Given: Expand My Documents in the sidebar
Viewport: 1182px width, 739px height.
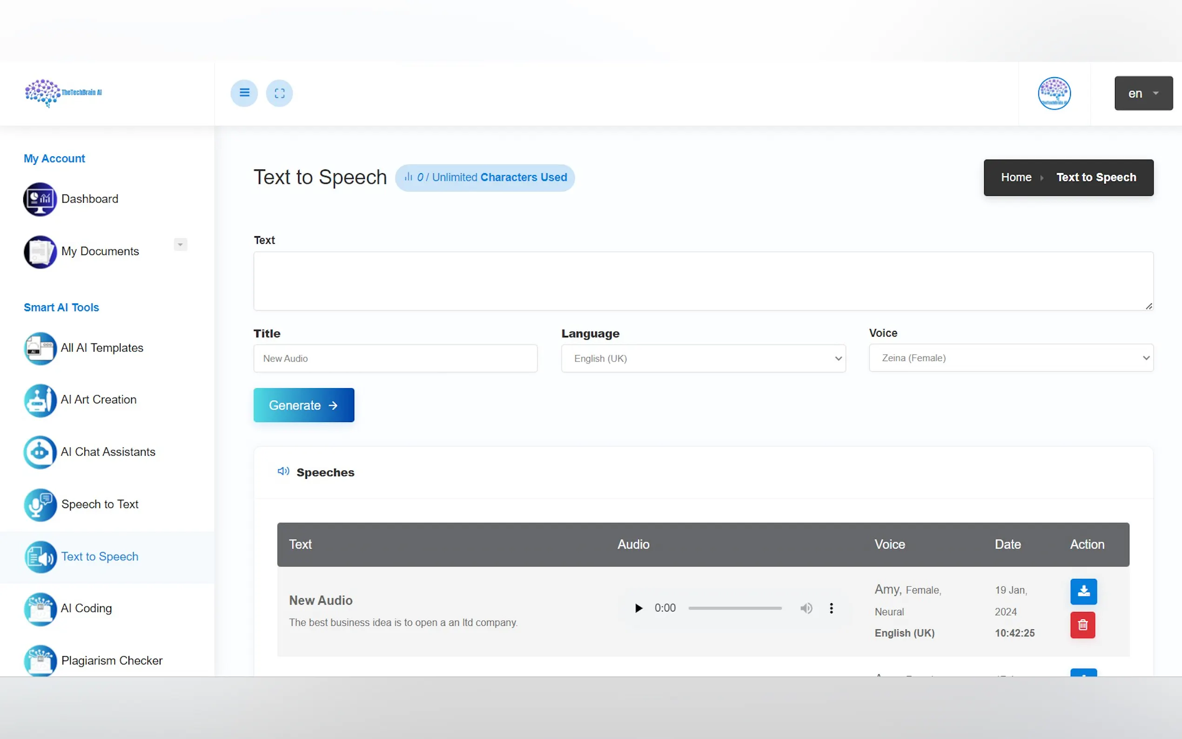Looking at the screenshot, I should [x=180, y=244].
